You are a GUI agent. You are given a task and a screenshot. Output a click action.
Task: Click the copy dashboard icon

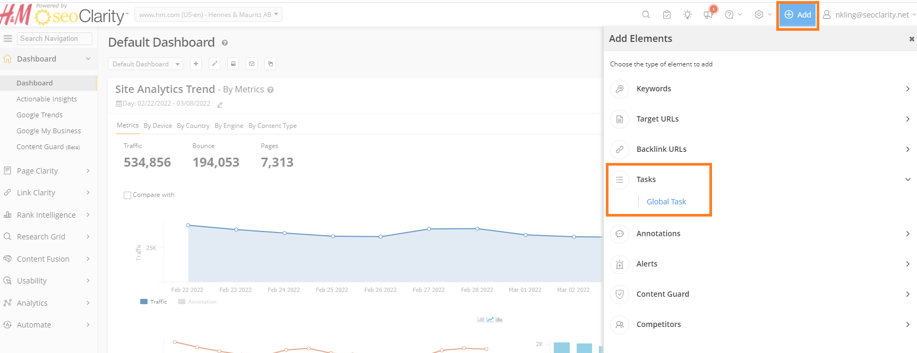point(270,64)
